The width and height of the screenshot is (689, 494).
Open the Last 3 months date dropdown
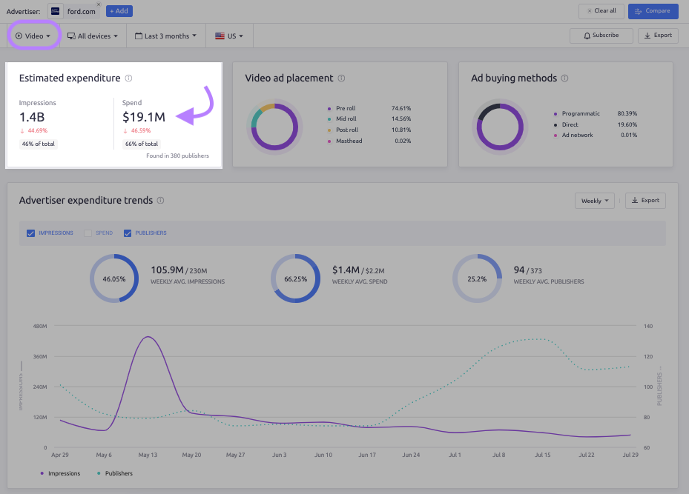pyautogui.click(x=165, y=35)
